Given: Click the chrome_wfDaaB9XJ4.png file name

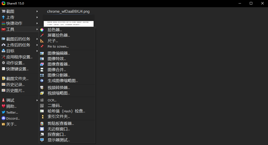Looking at the screenshot, I should tap(68, 11).
